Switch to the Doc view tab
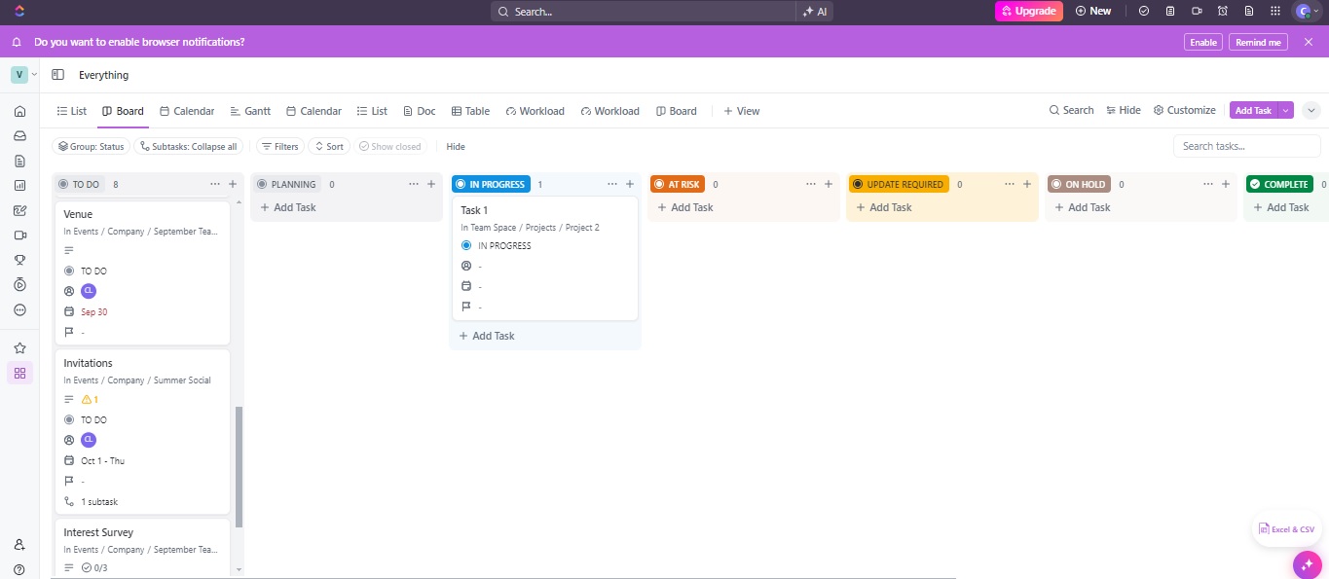The width and height of the screenshot is (1329, 579). point(419,111)
